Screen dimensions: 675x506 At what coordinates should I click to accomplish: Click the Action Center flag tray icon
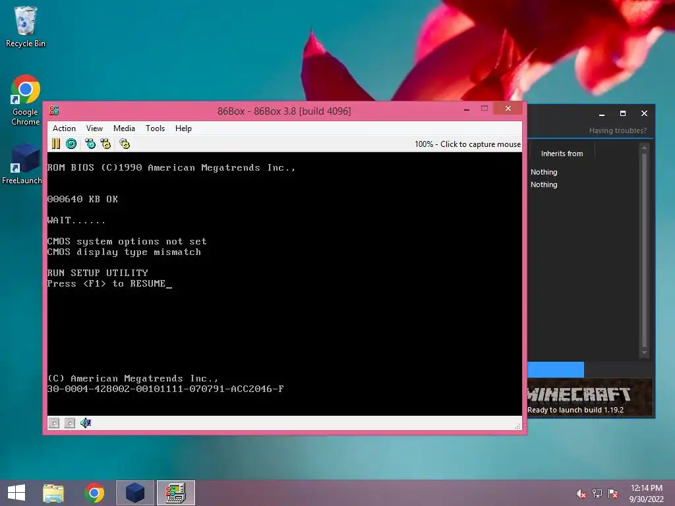coord(614,493)
